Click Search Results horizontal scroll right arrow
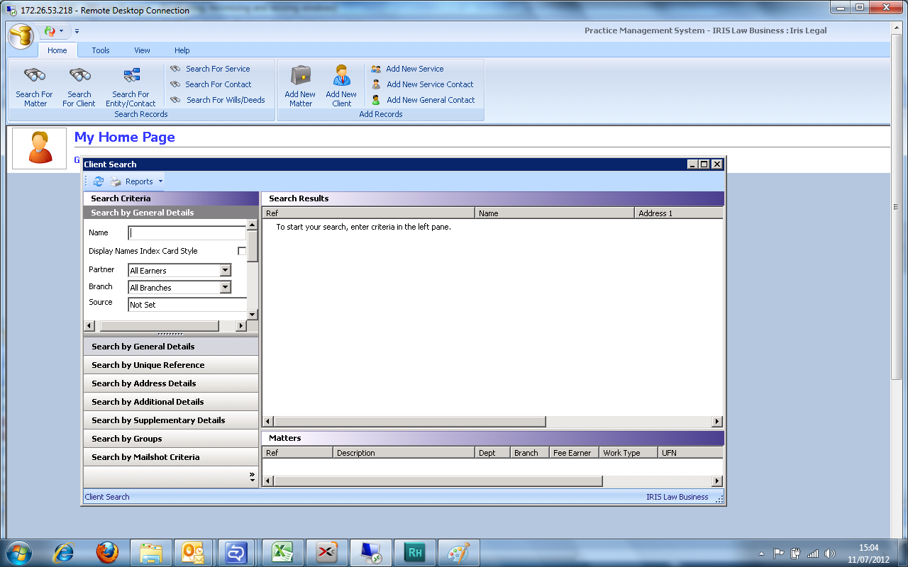The image size is (908, 567). pyautogui.click(x=717, y=422)
